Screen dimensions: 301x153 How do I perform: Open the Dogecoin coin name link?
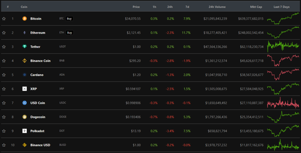[x=38, y=117]
